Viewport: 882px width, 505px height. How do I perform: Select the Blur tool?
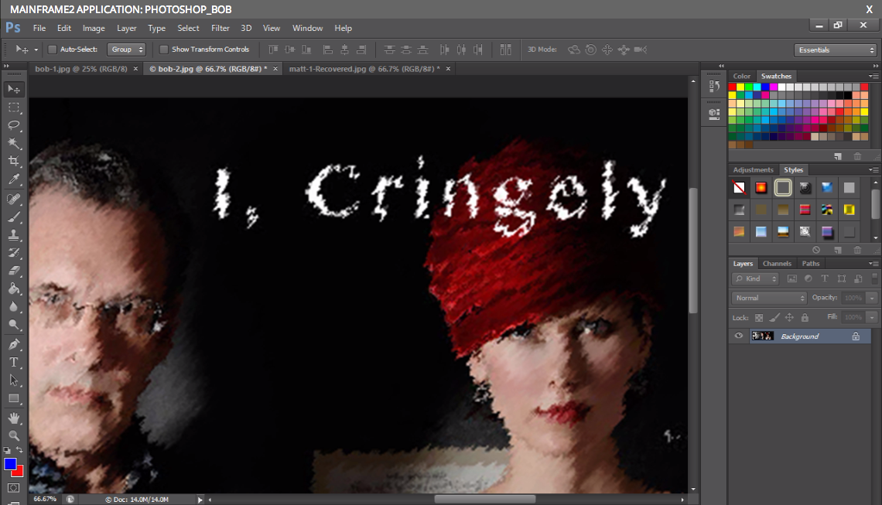click(x=14, y=306)
